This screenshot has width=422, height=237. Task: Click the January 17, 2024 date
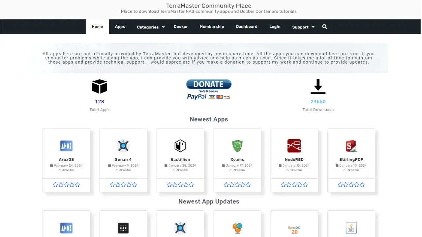(x=239, y=166)
